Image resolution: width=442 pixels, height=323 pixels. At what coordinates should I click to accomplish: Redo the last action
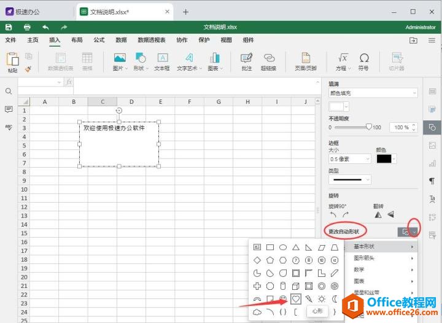[x=64, y=27]
